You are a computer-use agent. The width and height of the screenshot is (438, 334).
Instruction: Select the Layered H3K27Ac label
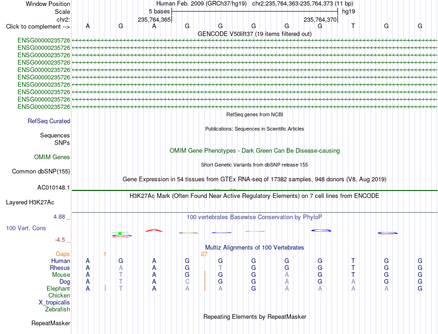coord(30,203)
